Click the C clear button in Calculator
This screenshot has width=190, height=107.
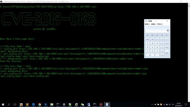tap(157, 39)
